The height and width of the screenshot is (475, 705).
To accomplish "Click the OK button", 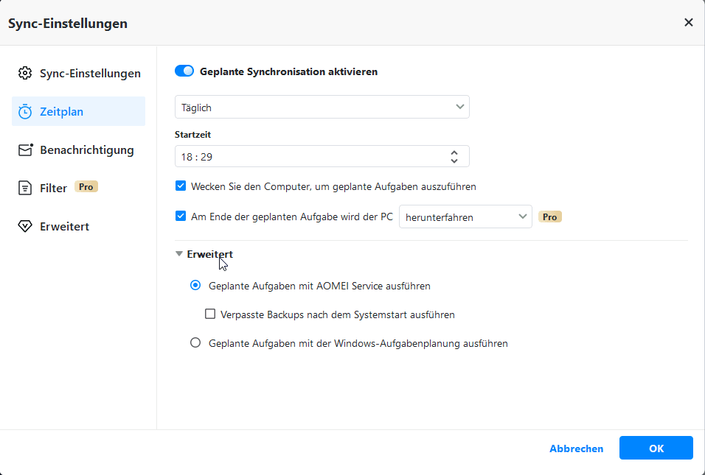I will pos(656,448).
